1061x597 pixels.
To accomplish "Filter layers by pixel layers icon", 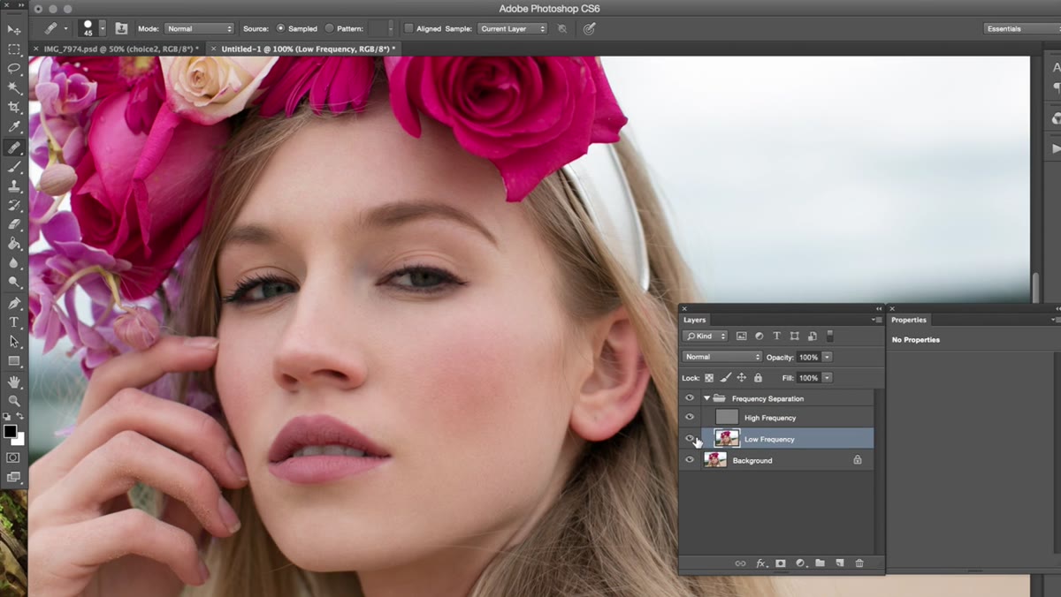I will coord(741,336).
